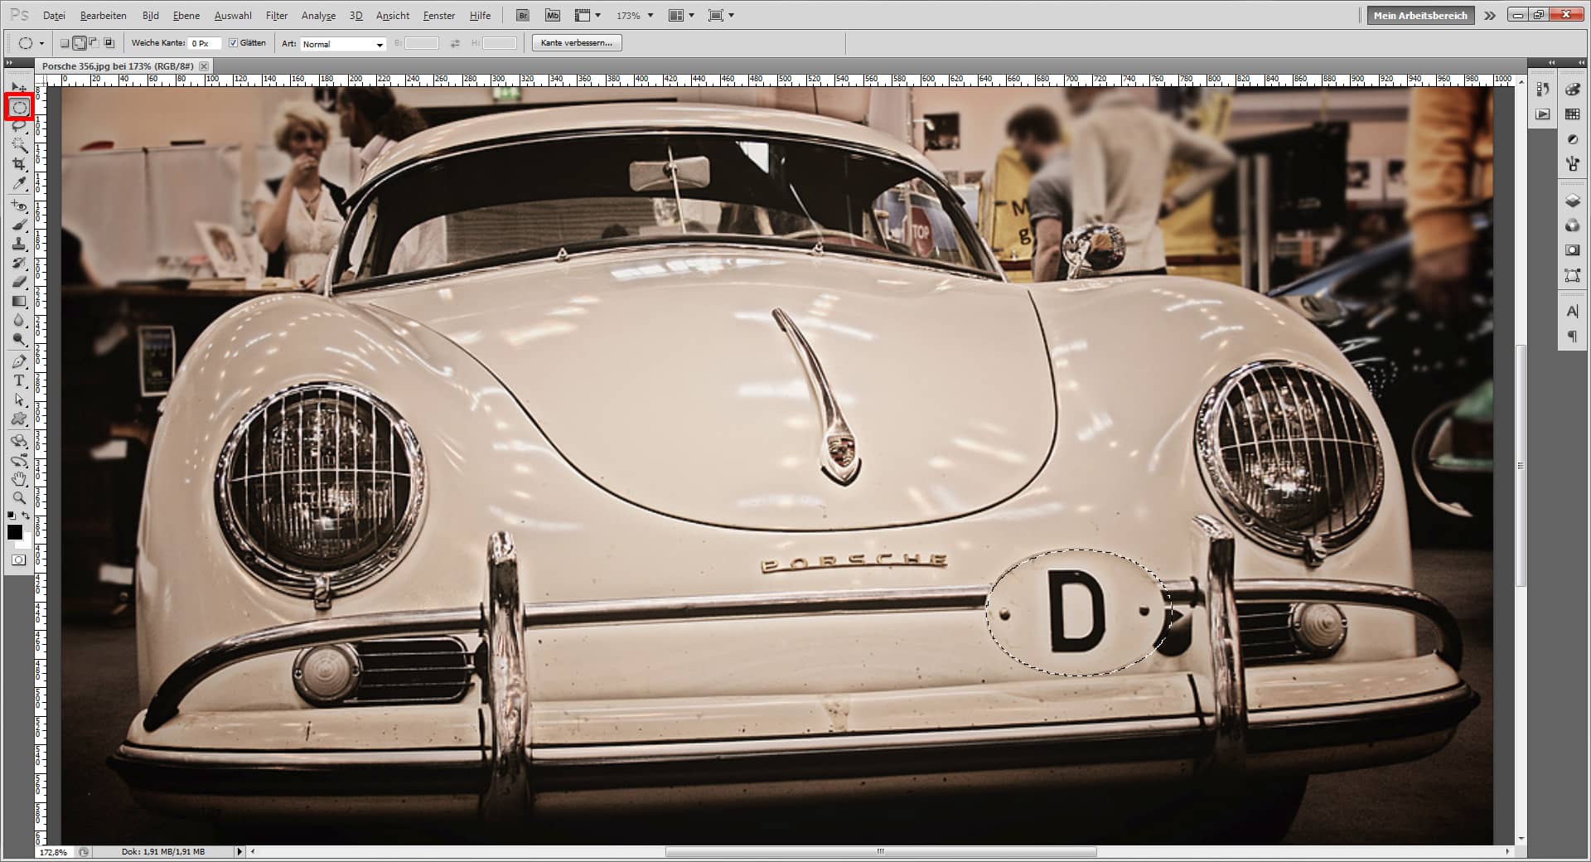1591x862 pixels.
Task: Open the Auswahl menu
Action: (234, 15)
